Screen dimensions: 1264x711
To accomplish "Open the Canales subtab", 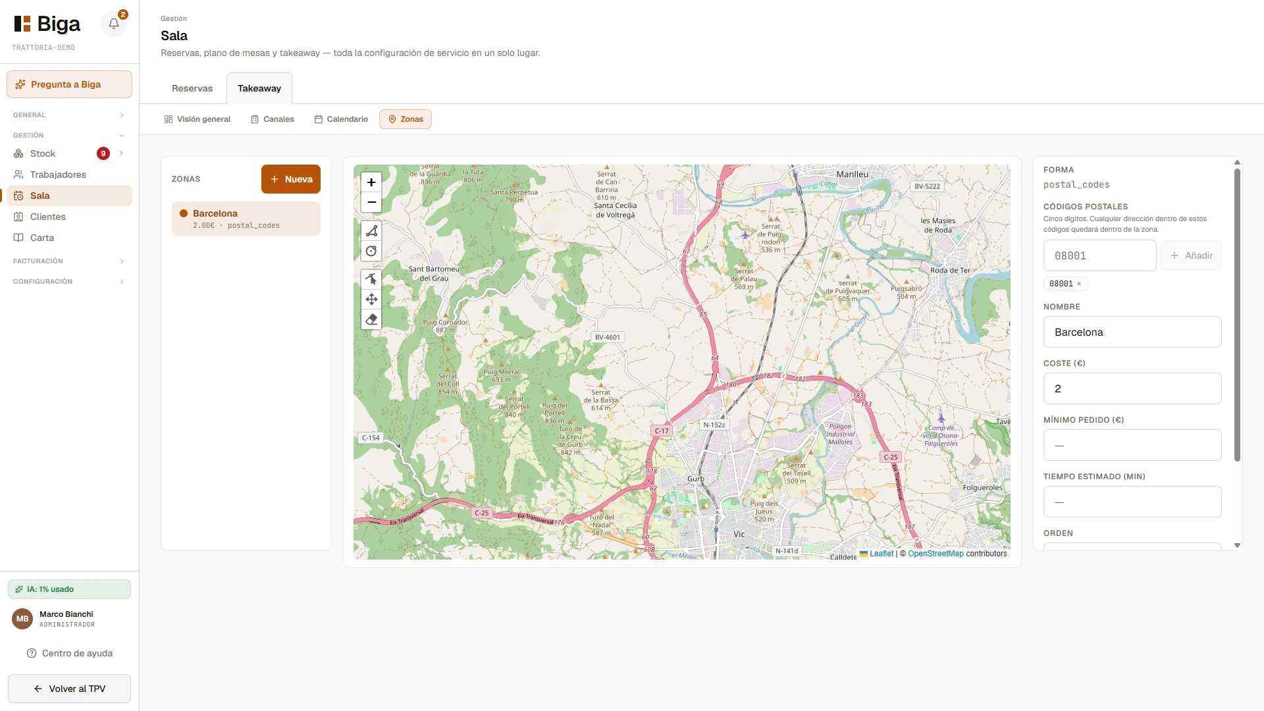I will click(x=273, y=119).
